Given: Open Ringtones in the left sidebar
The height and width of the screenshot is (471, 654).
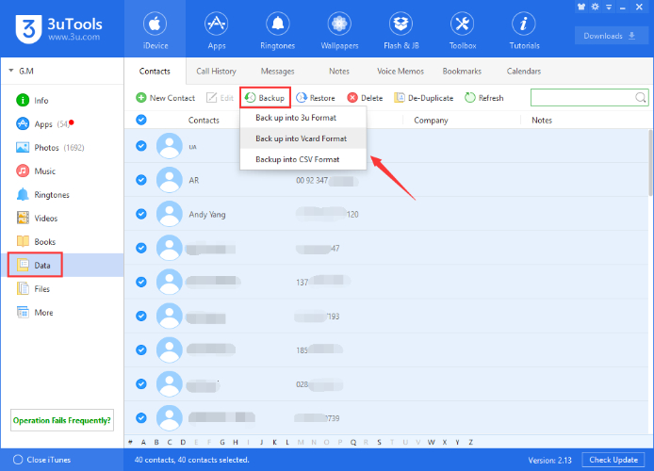Looking at the screenshot, I should [x=42, y=195].
